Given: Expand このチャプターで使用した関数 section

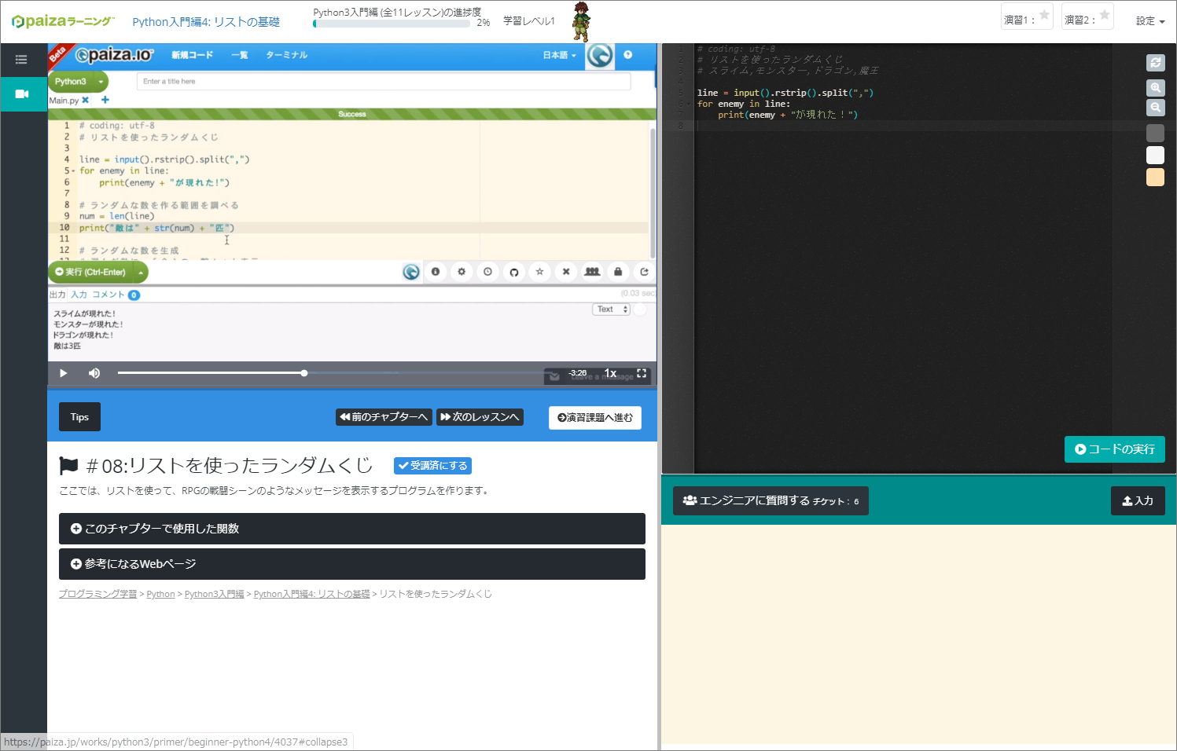Looking at the screenshot, I should click(x=351, y=529).
